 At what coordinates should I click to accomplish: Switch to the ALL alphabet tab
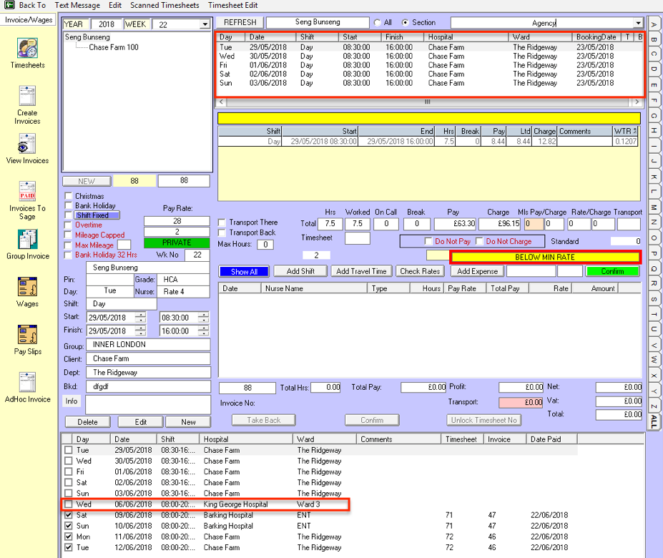pyautogui.click(x=654, y=421)
